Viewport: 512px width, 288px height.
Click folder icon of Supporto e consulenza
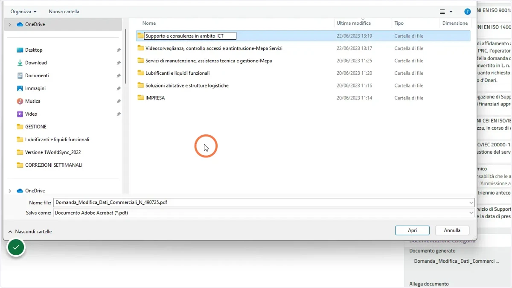coord(140,36)
